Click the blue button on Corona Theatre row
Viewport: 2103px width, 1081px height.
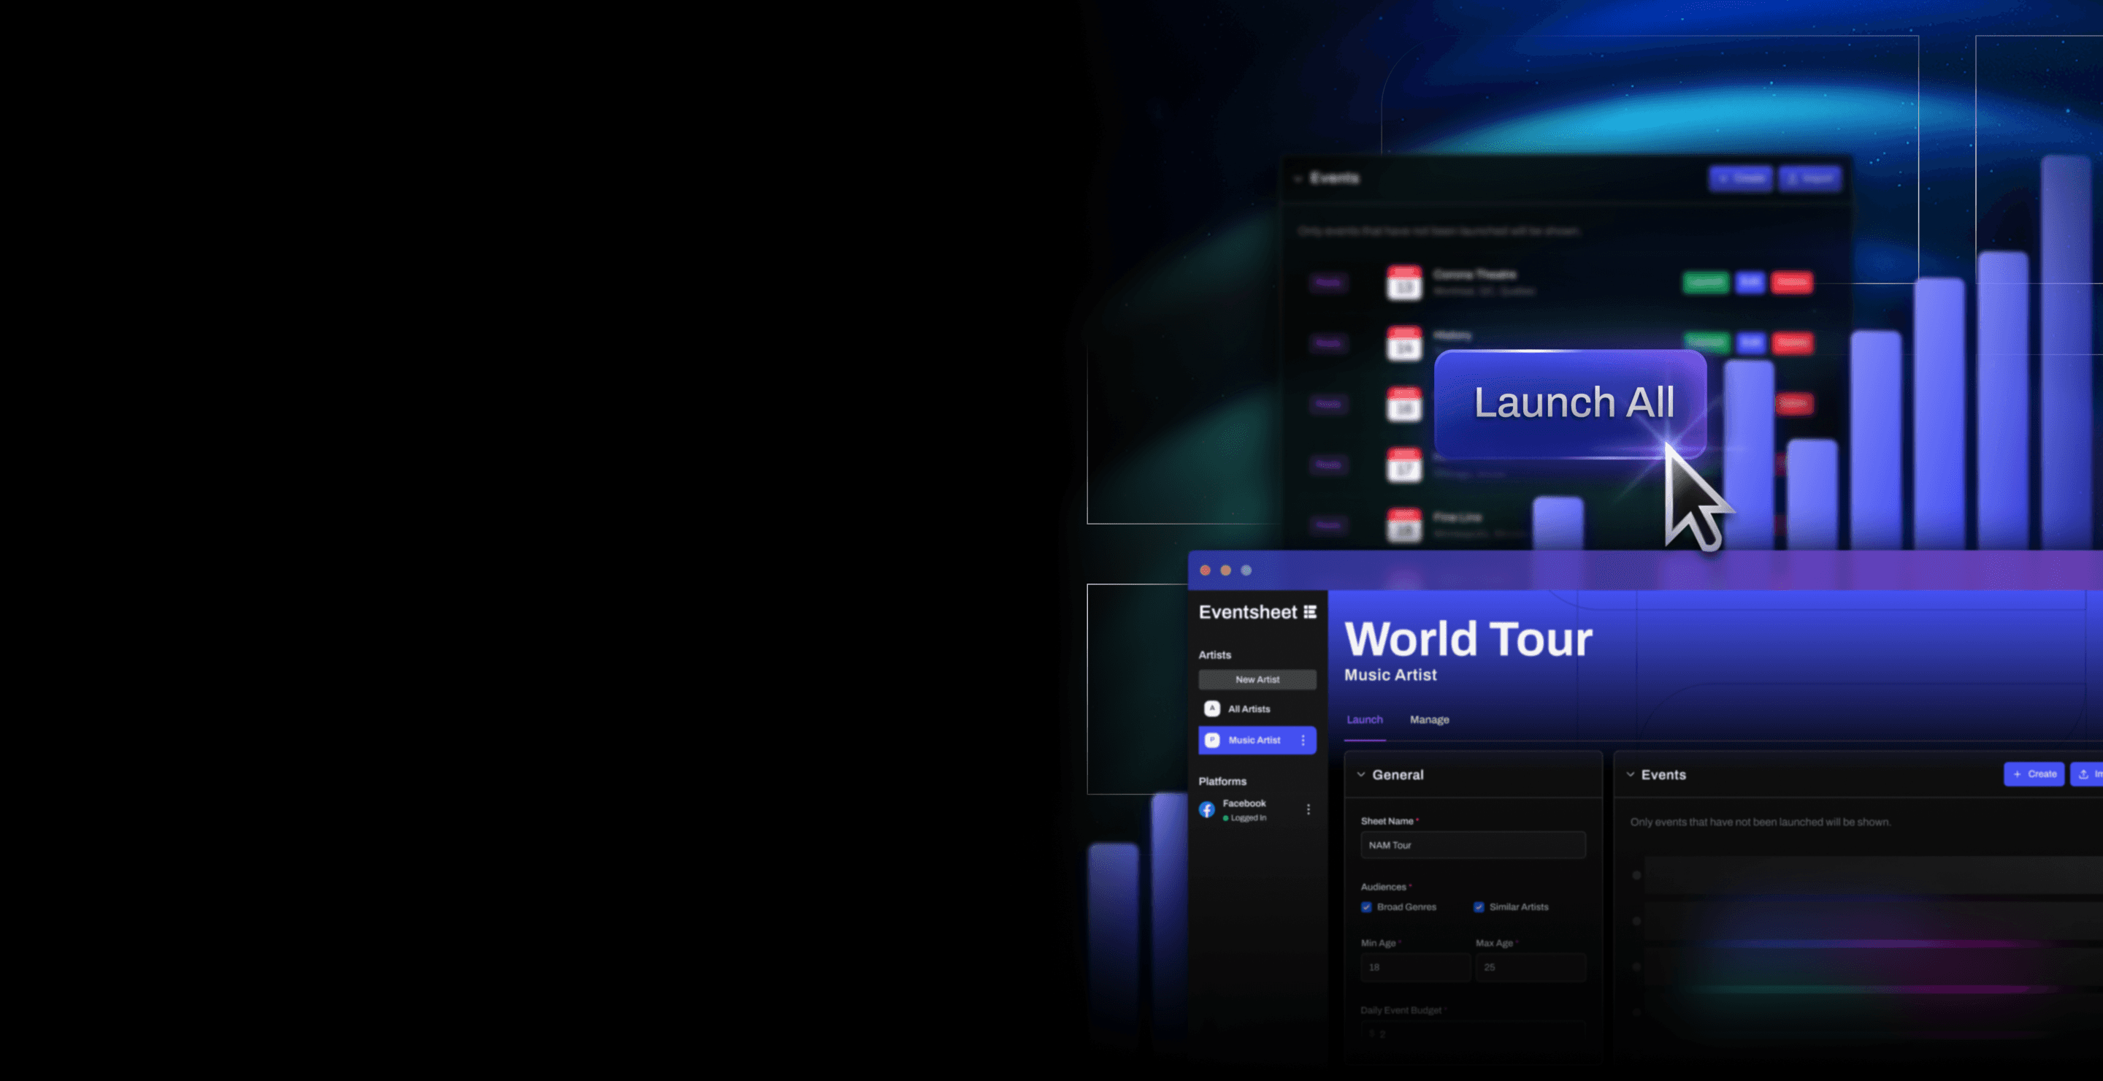coord(1750,283)
